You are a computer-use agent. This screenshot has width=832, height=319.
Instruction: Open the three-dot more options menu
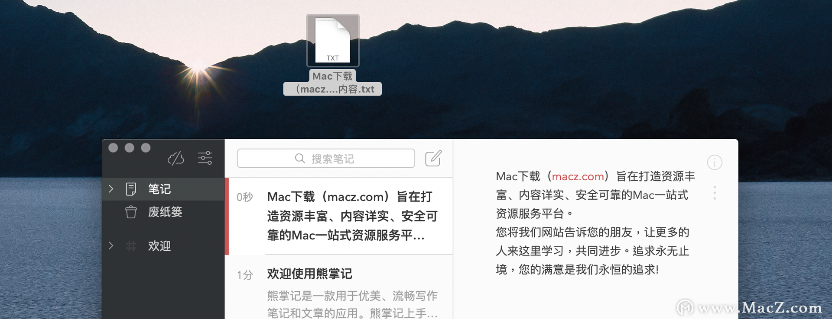[x=715, y=193]
